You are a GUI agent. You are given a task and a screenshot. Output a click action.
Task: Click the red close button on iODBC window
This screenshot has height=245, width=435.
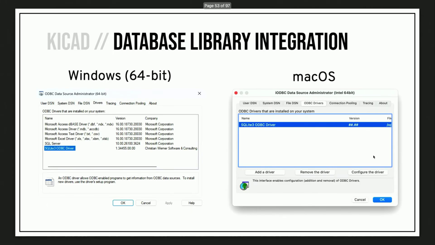[236, 93]
